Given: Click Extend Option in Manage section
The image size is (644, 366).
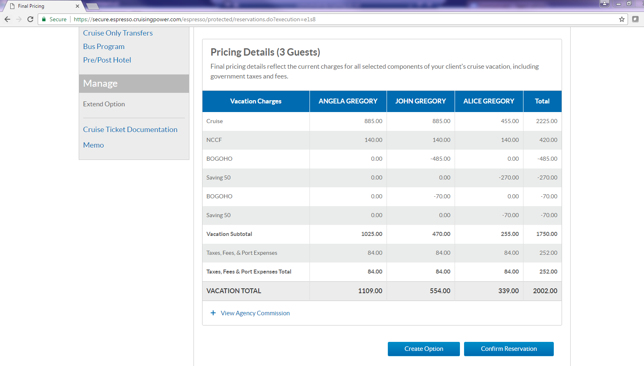Looking at the screenshot, I should [x=104, y=104].
